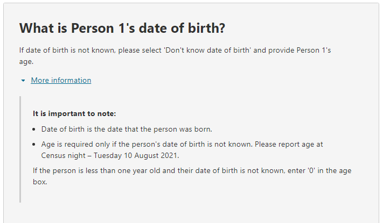
Task: Click the 'less than one year old' paragraph
Action: tap(192, 176)
